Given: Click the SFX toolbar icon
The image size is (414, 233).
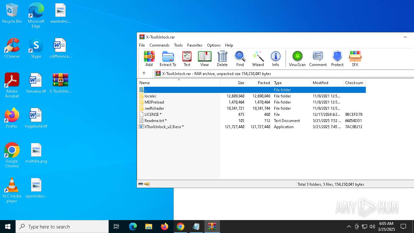Looking at the screenshot, I should (x=355, y=59).
